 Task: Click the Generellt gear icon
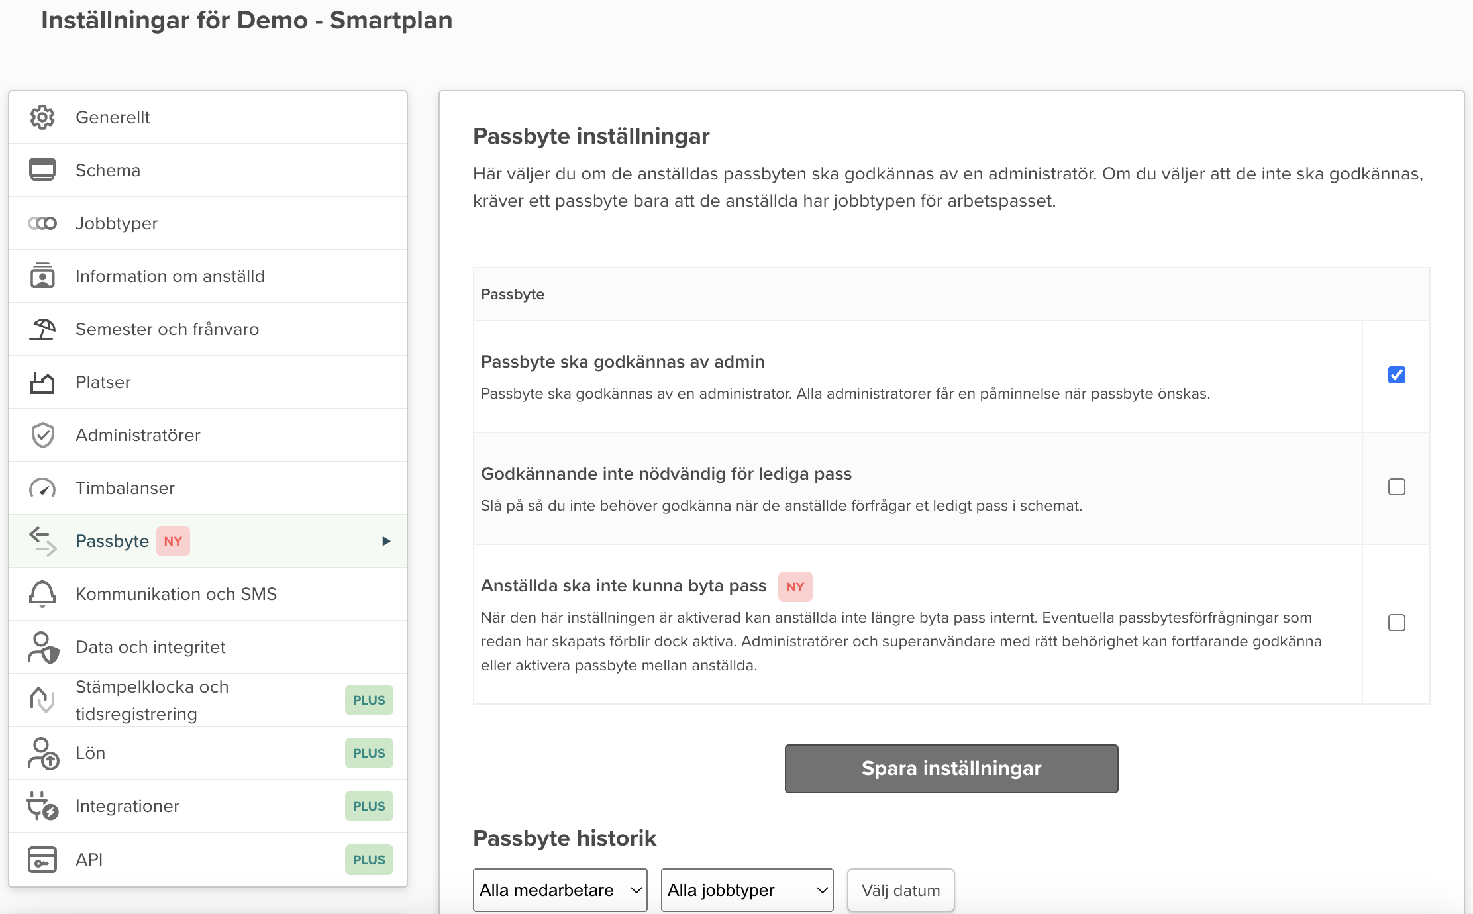[x=42, y=117]
